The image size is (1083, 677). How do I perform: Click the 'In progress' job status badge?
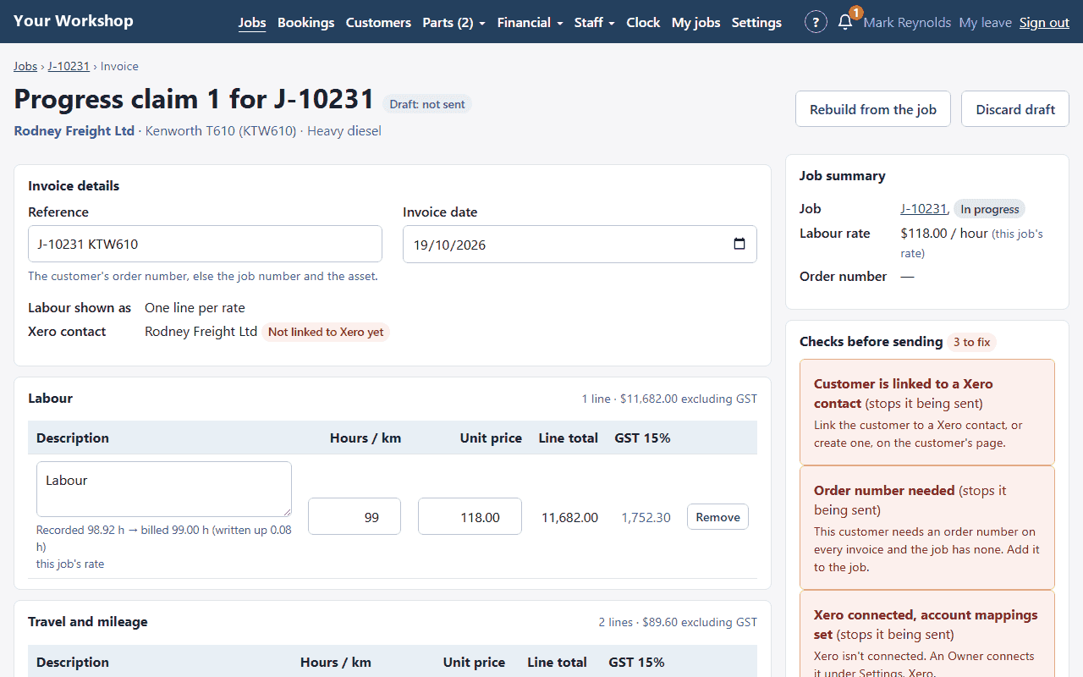tap(989, 209)
